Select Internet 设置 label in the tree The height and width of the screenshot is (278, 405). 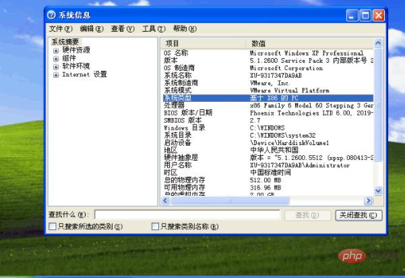pos(84,74)
